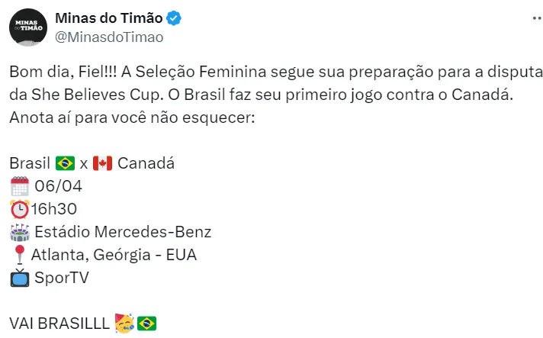Click the "Estádio Mercedes-Benz" text

click(122, 232)
